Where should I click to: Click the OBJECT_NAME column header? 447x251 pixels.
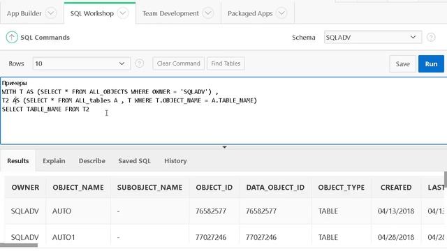pos(78,188)
